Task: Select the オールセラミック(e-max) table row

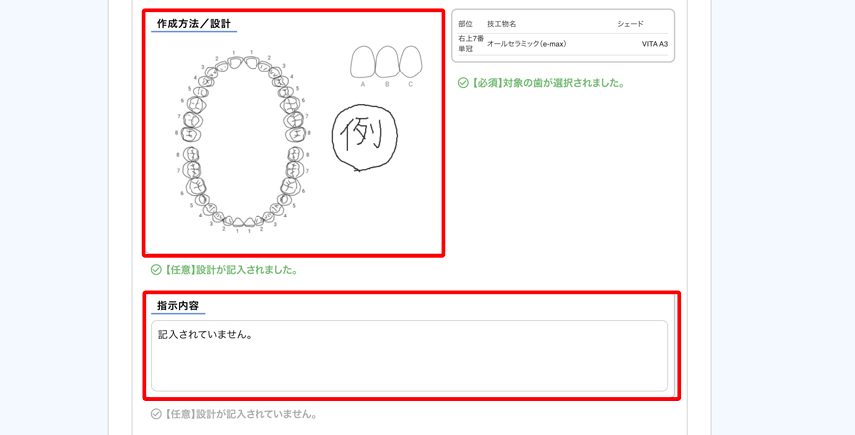Action: tap(563, 44)
